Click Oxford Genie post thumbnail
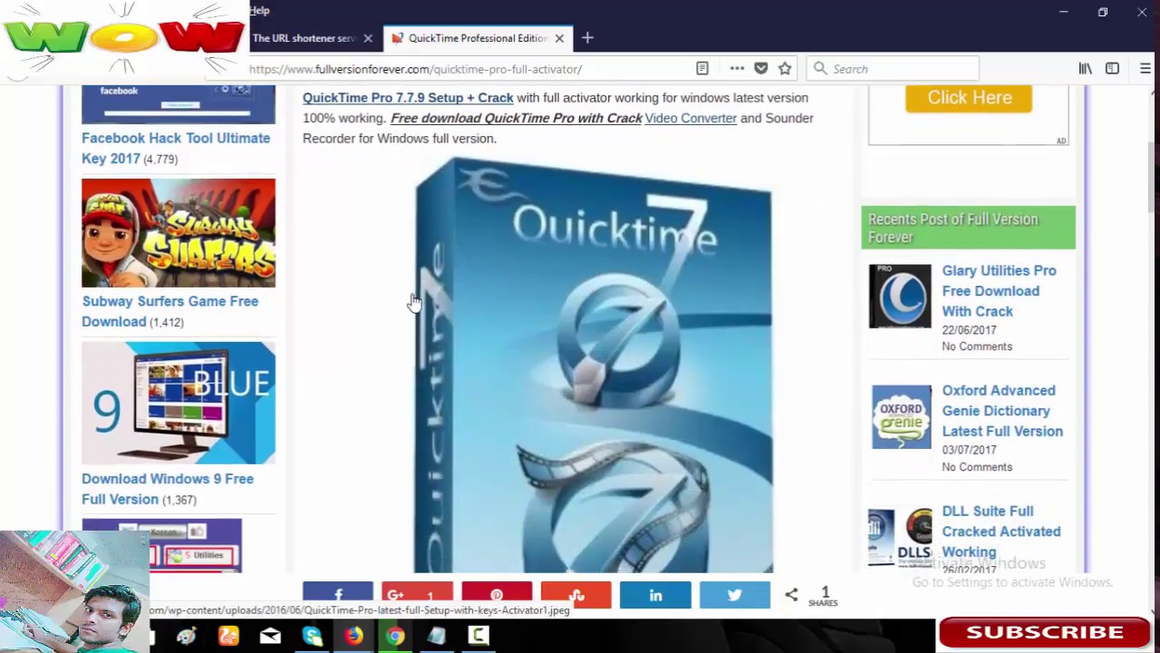The width and height of the screenshot is (1160, 653). coord(901,416)
